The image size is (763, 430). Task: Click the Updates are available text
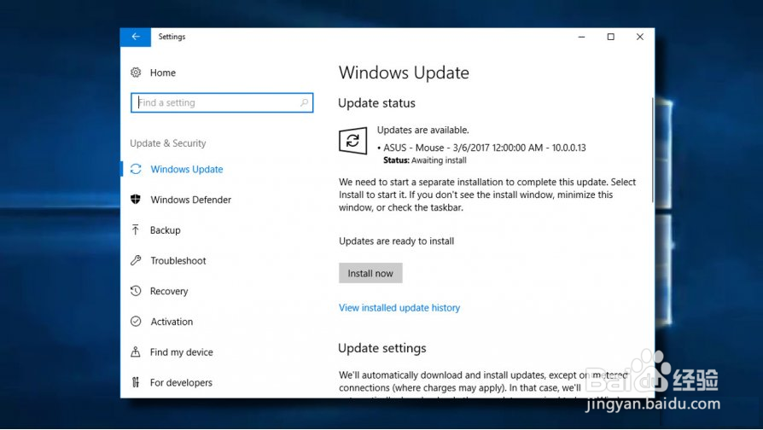pyautogui.click(x=422, y=130)
